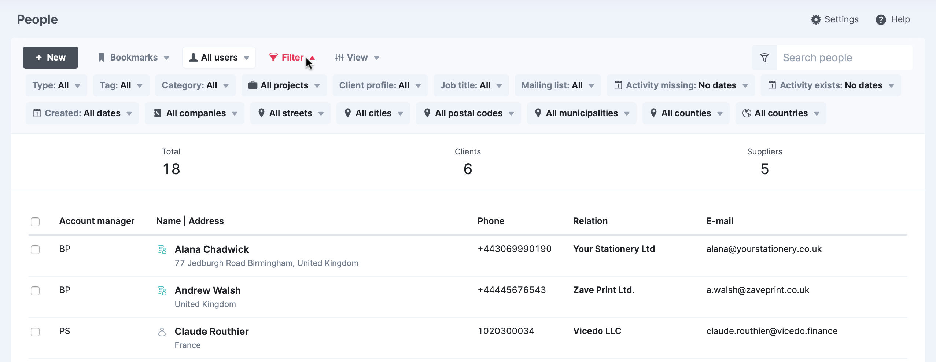Click the Total count 18
936x362 pixels.
pos(171,169)
